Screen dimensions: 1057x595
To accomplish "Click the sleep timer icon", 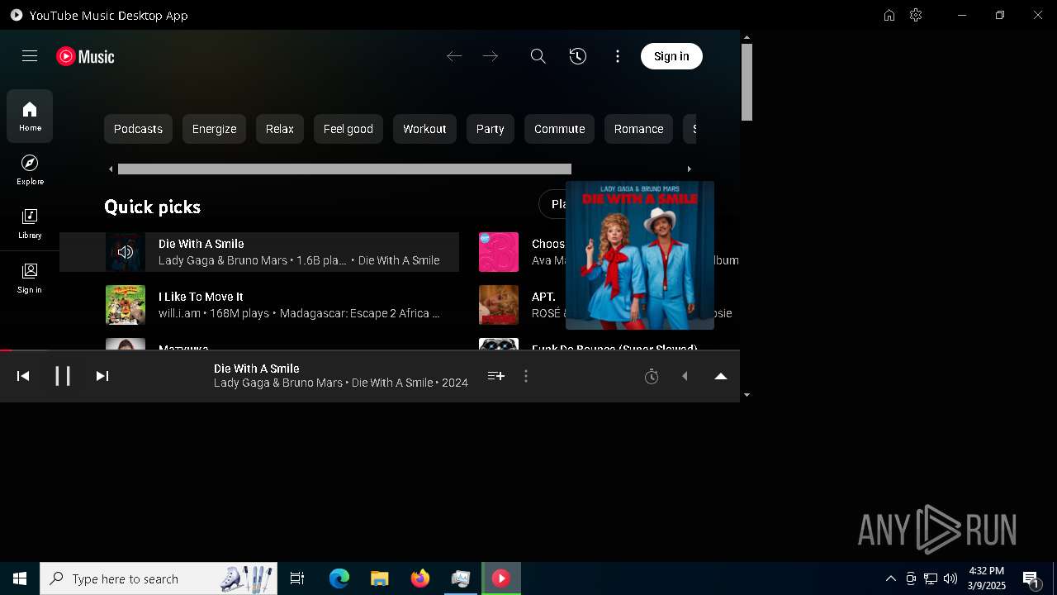I will point(652,377).
